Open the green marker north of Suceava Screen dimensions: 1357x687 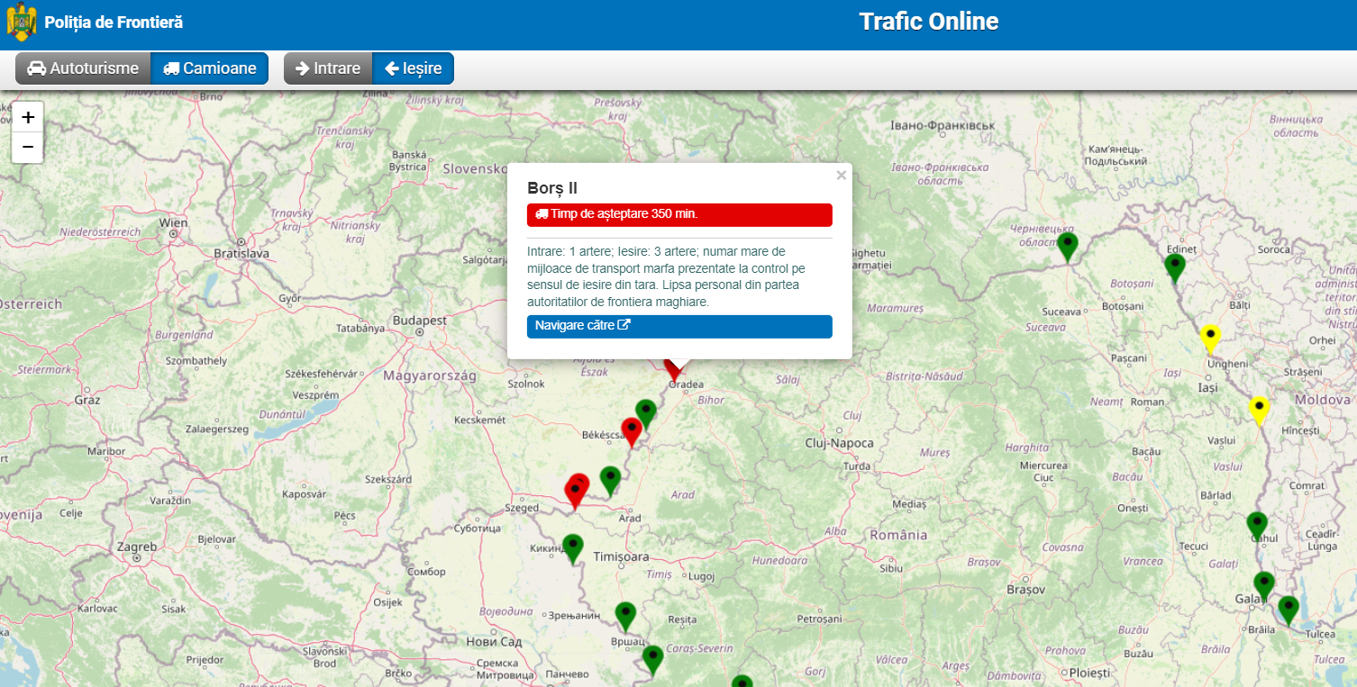(1068, 245)
